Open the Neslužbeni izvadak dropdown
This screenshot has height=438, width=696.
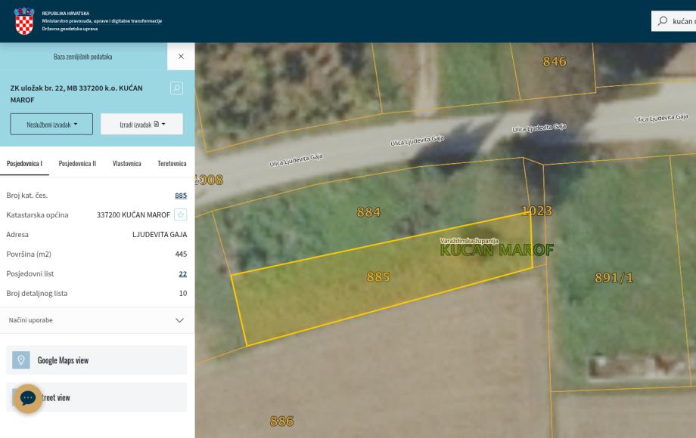(51, 125)
